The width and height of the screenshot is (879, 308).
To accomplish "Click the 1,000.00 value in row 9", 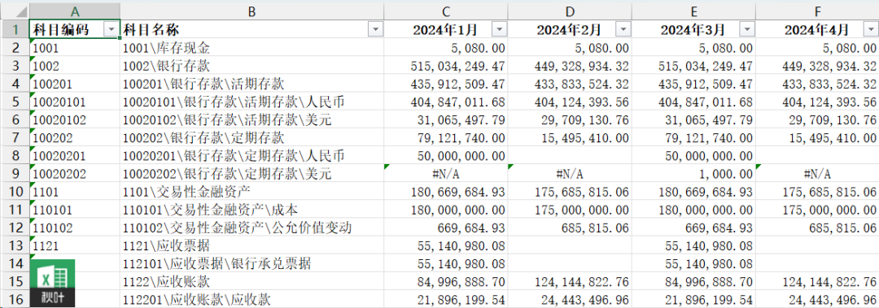I will point(693,174).
